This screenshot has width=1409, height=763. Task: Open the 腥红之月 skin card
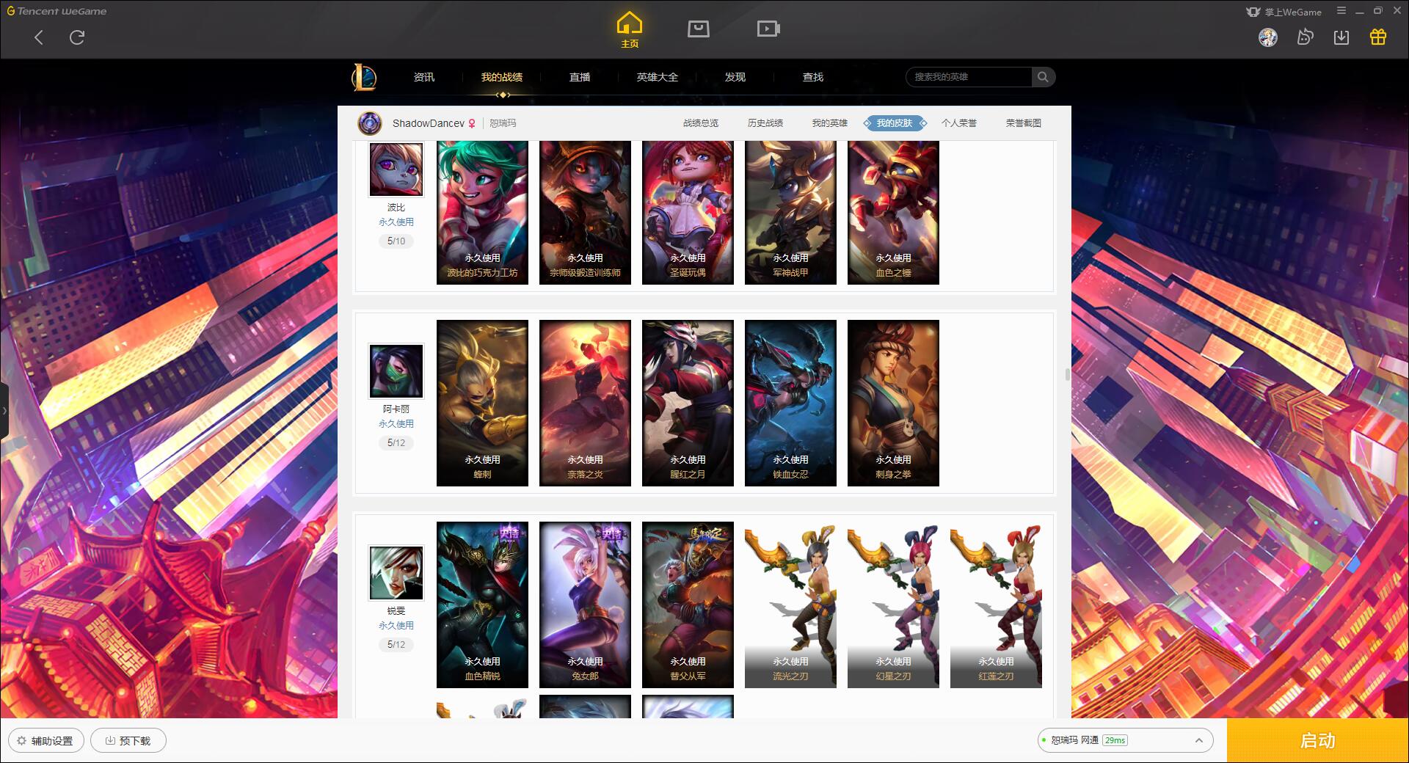[688, 403]
